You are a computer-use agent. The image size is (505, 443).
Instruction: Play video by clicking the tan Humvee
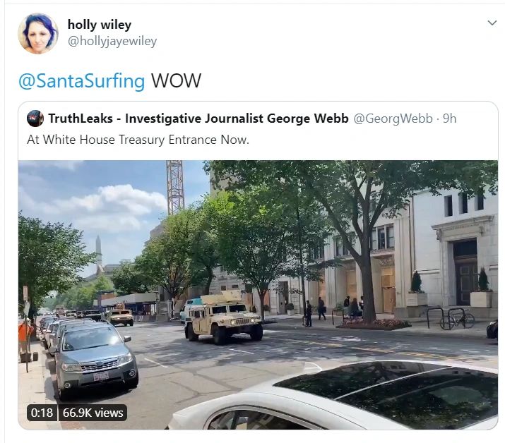pyautogui.click(x=223, y=317)
